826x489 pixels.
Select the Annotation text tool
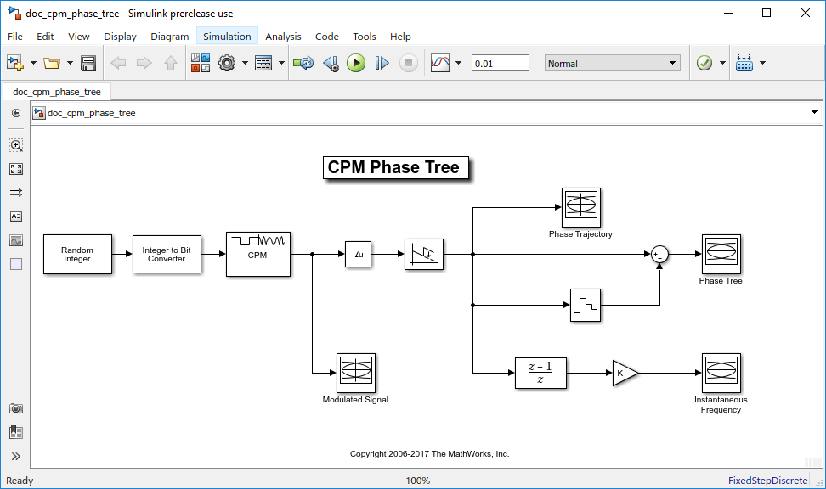(16, 216)
